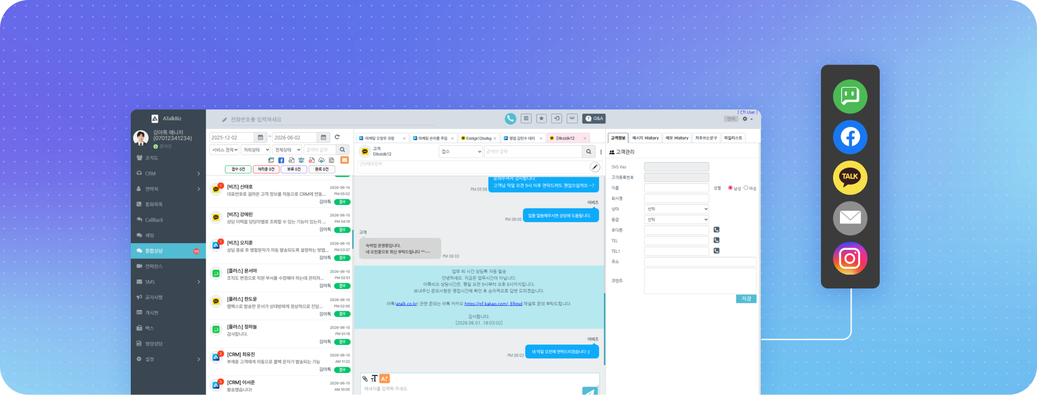
Task: Search the chat with the magnifier button
Action: click(x=588, y=151)
